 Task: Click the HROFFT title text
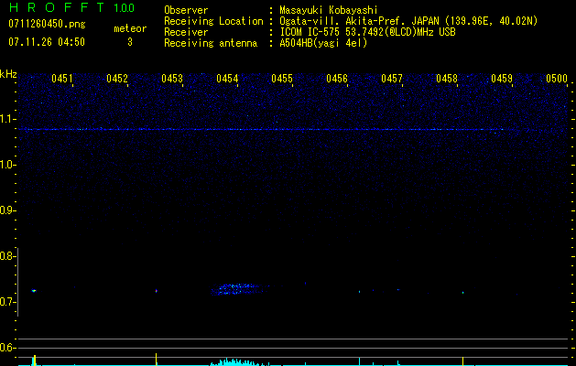[x=57, y=7]
